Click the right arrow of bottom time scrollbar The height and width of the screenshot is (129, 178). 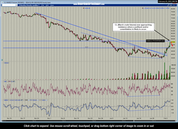tap(176, 121)
